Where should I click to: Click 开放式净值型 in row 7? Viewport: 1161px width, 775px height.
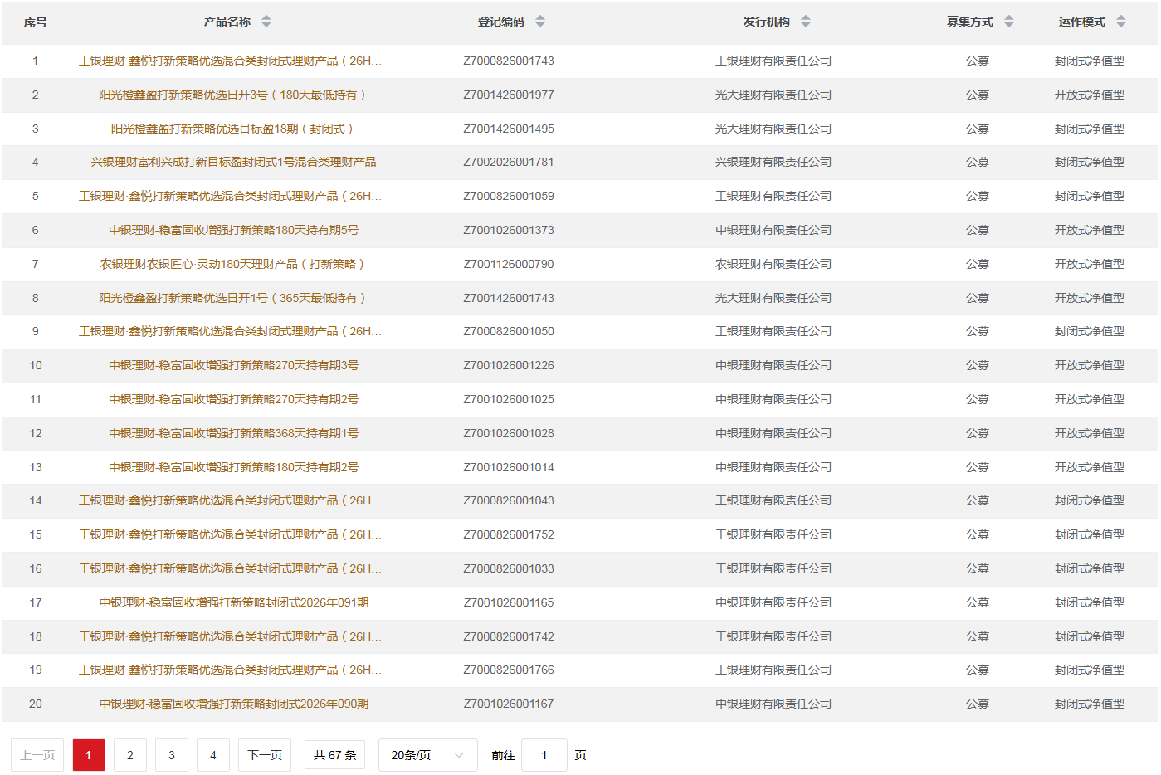[x=1090, y=264]
